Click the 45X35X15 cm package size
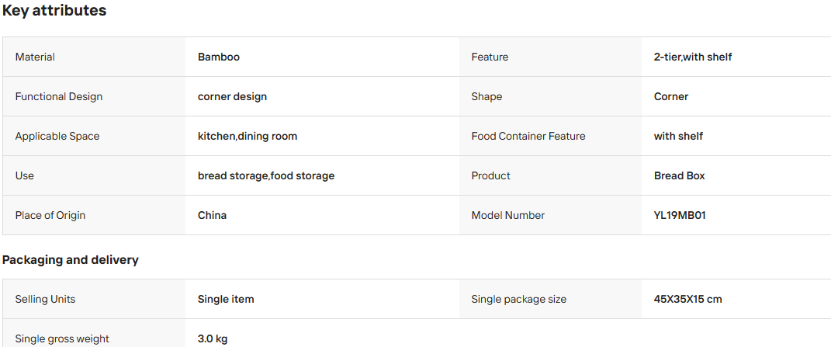Viewport: 831px width, 347px height. (688, 299)
